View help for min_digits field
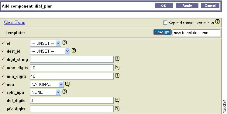Viewport: 227px width, 114px height. [117, 76]
